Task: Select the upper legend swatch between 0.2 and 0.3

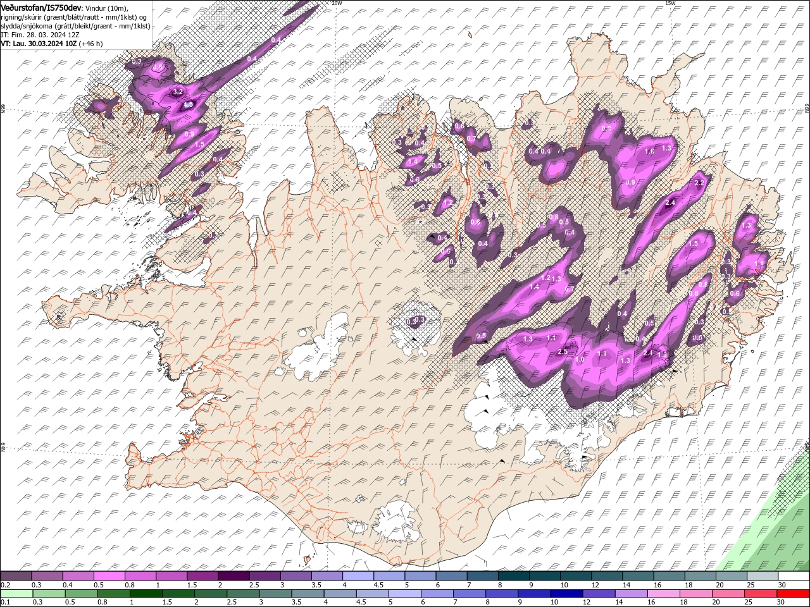Action: 16,576
